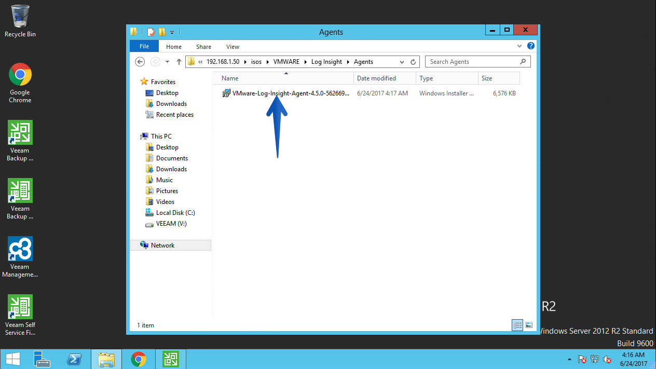Select Favorites in the navigation pane

pos(163,82)
